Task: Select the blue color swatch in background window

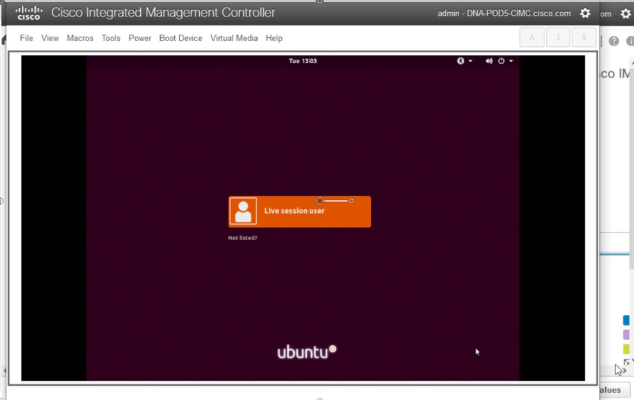Action: click(x=626, y=321)
